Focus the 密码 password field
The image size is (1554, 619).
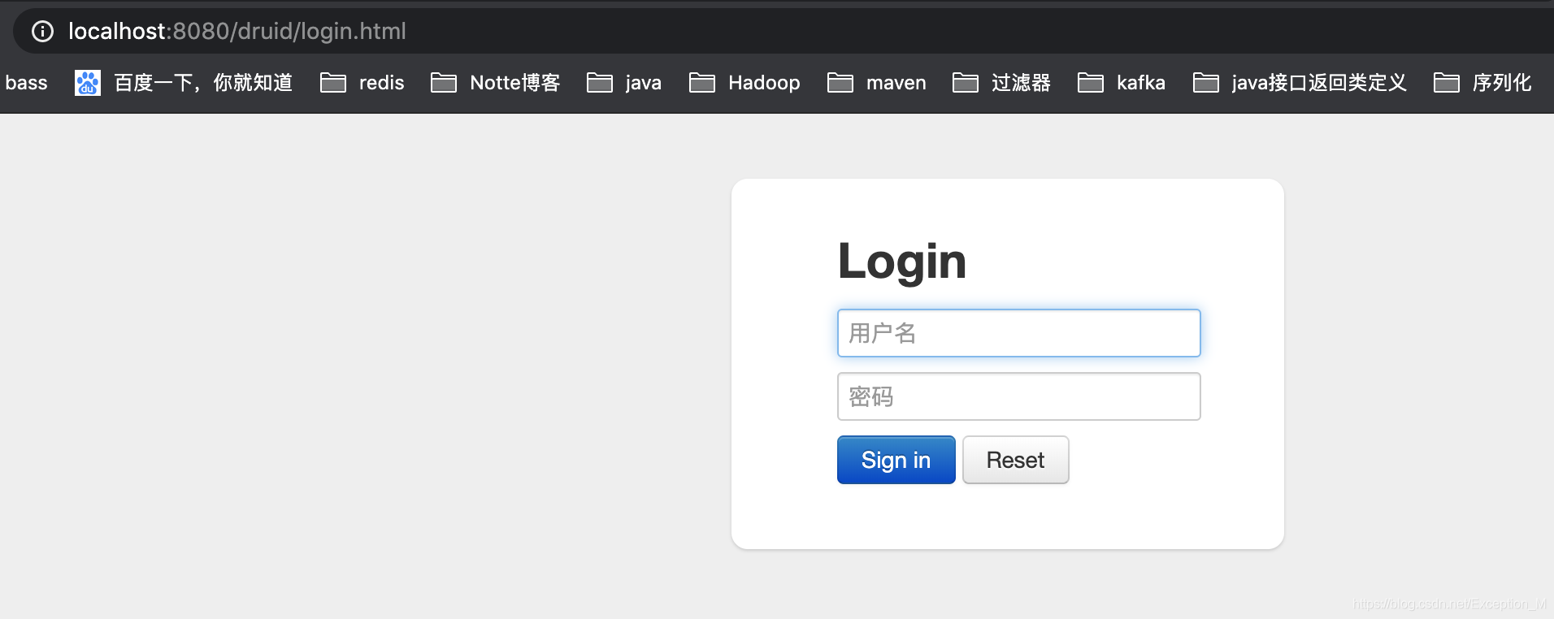pos(1018,396)
